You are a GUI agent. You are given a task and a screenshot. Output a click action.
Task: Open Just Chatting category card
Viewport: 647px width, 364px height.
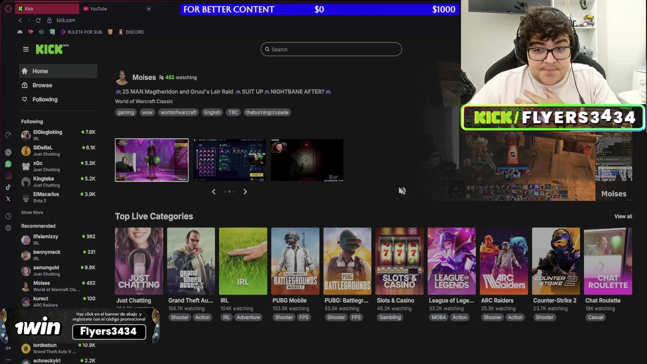(x=139, y=261)
